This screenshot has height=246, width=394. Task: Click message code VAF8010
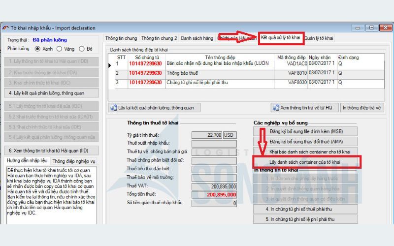297,73
